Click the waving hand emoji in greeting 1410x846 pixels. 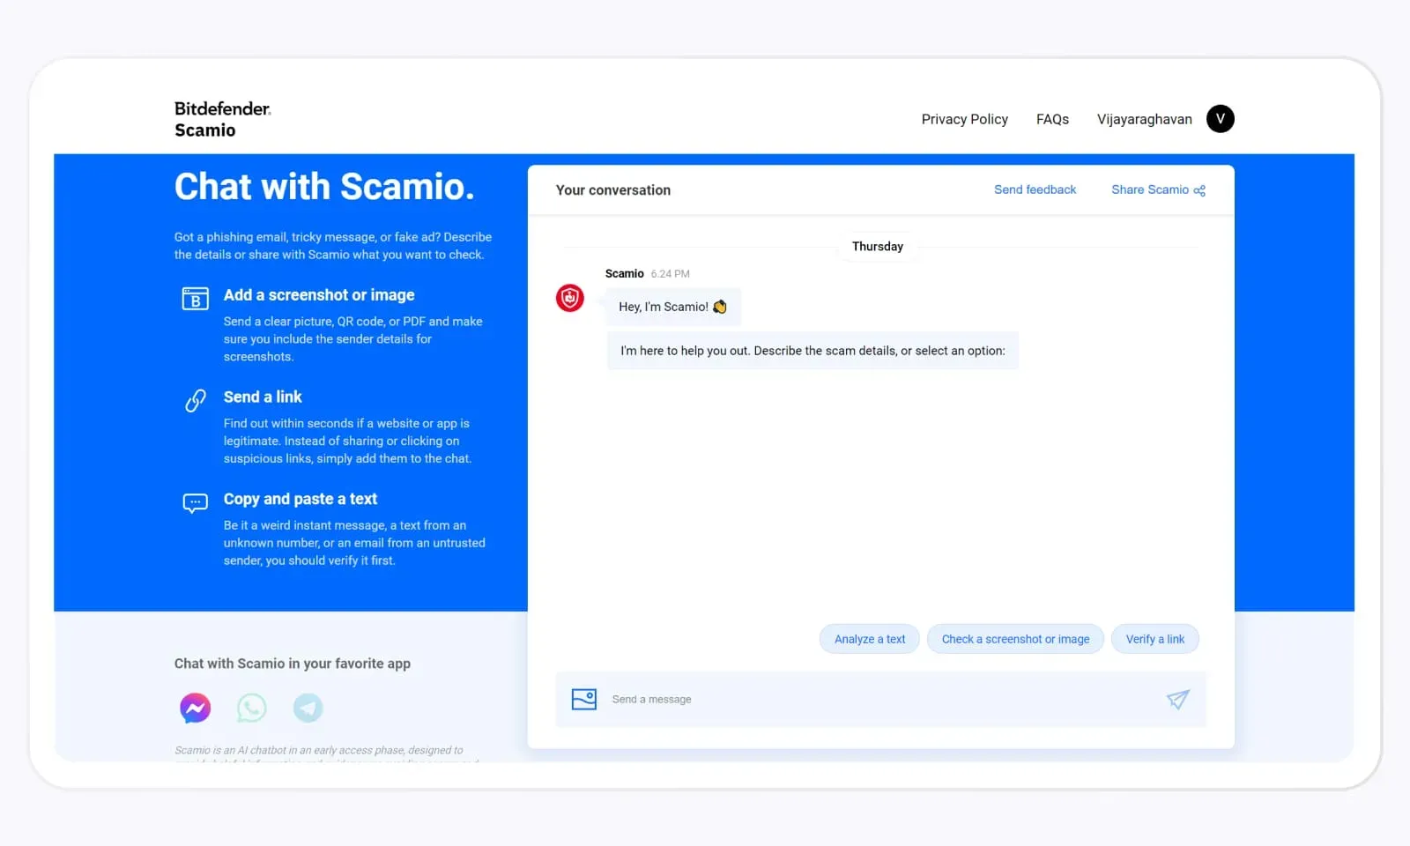coord(720,307)
